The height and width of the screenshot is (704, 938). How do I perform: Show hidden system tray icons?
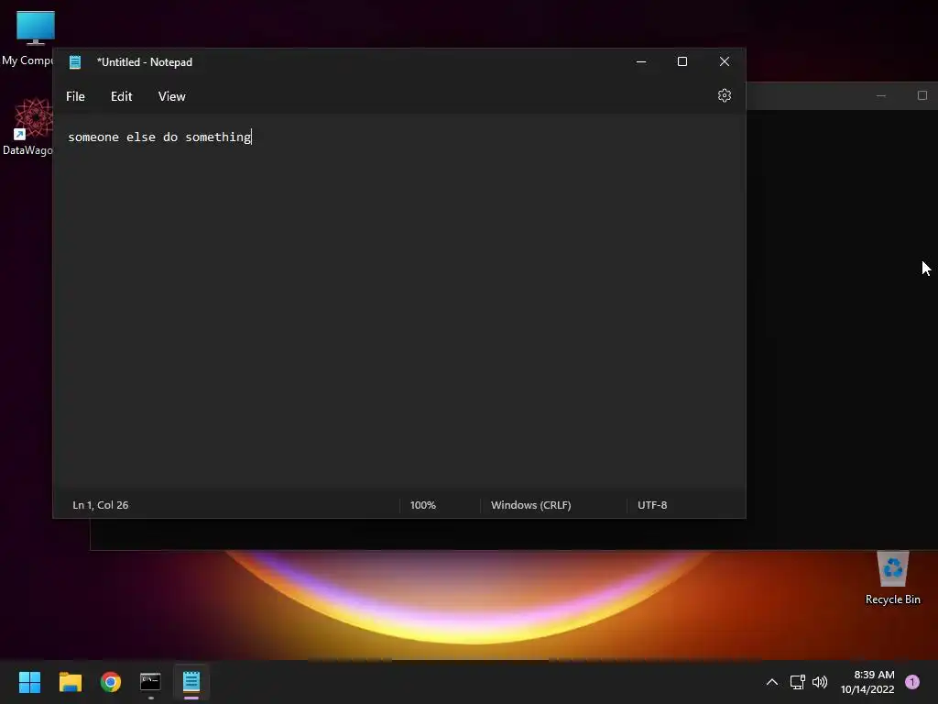coord(772,682)
